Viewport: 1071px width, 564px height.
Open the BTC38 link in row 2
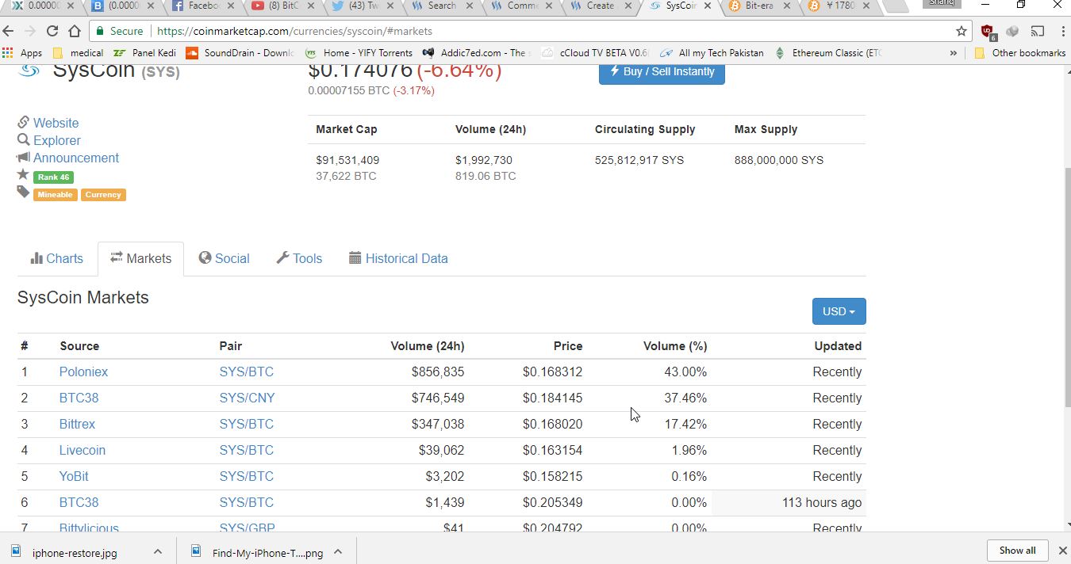tap(79, 398)
